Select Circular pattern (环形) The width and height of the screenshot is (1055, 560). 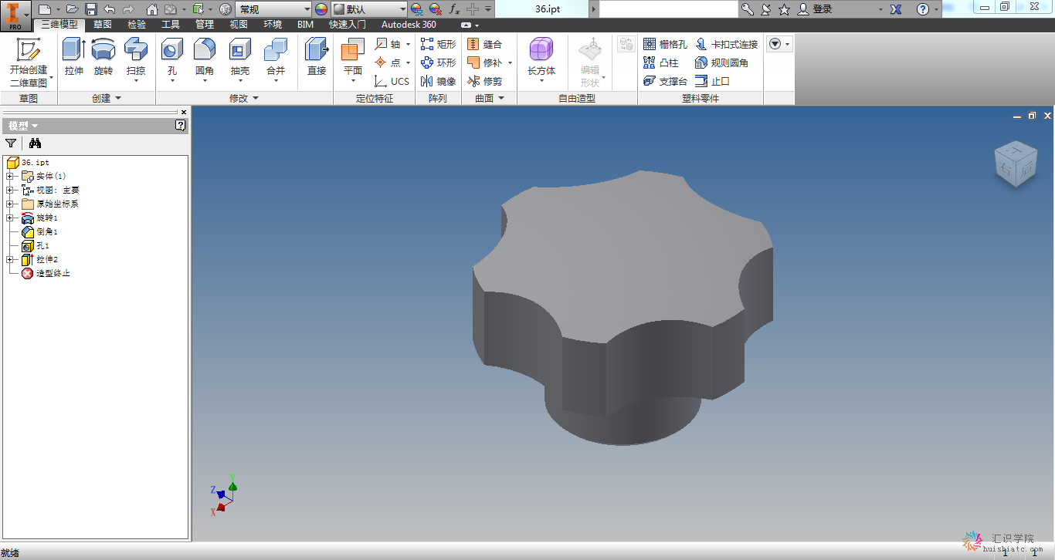(x=438, y=62)
